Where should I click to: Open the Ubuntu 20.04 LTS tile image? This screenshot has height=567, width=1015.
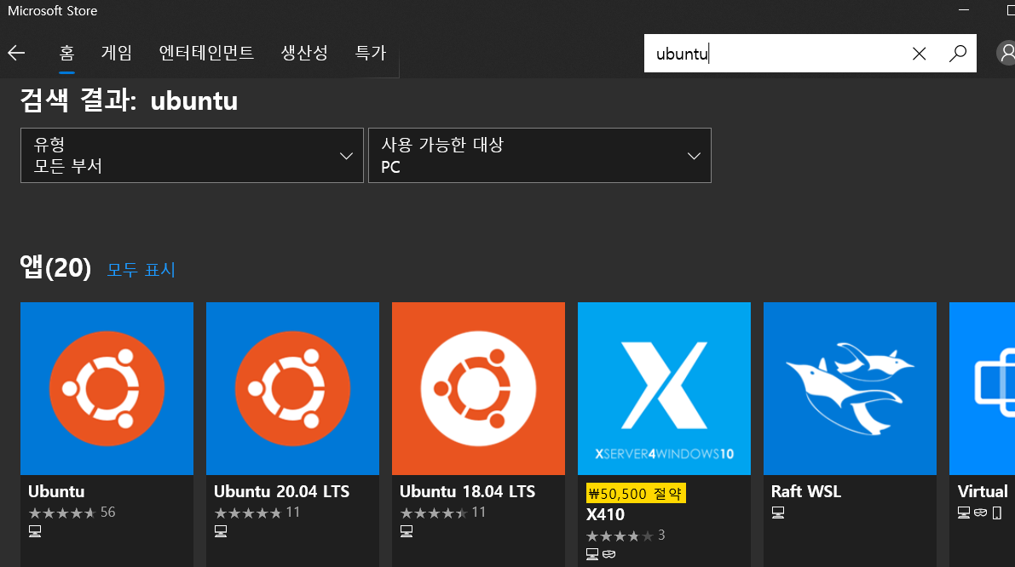pyautogui.click(x=292, y=388)
